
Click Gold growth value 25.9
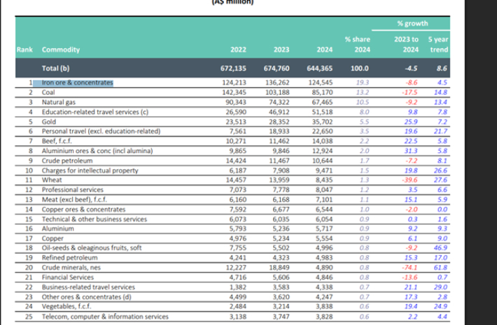[411, 122]
